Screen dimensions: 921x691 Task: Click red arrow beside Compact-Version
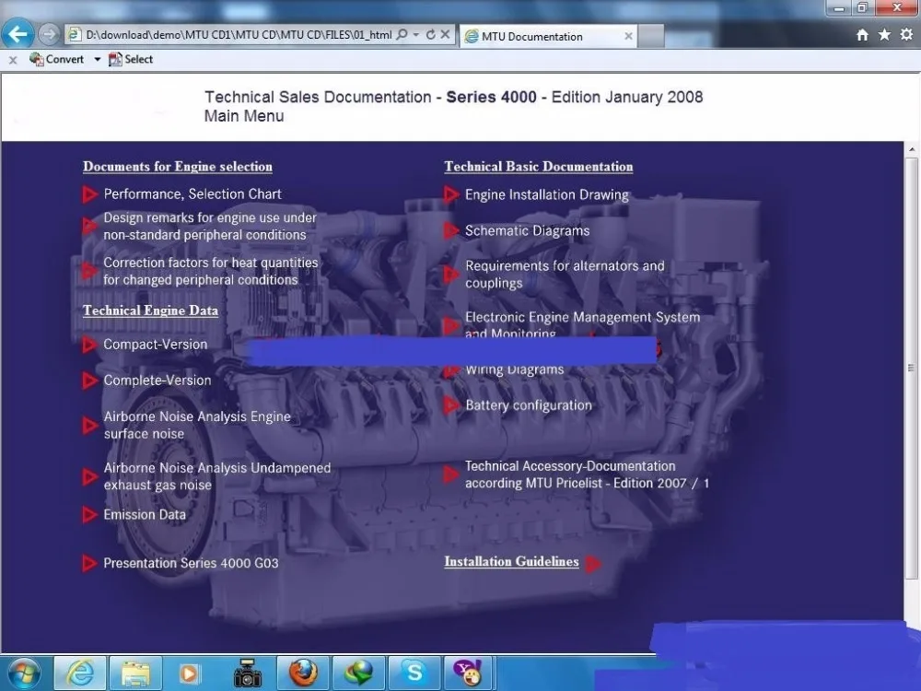89,345
